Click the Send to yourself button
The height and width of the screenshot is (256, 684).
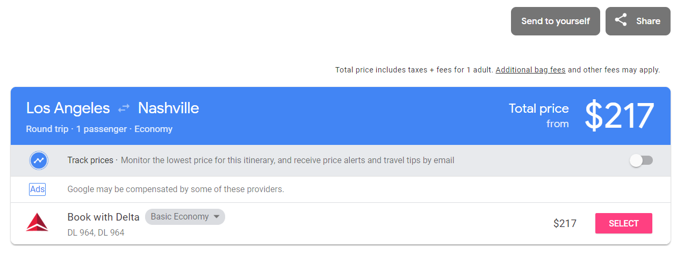(x=555, y=21)
